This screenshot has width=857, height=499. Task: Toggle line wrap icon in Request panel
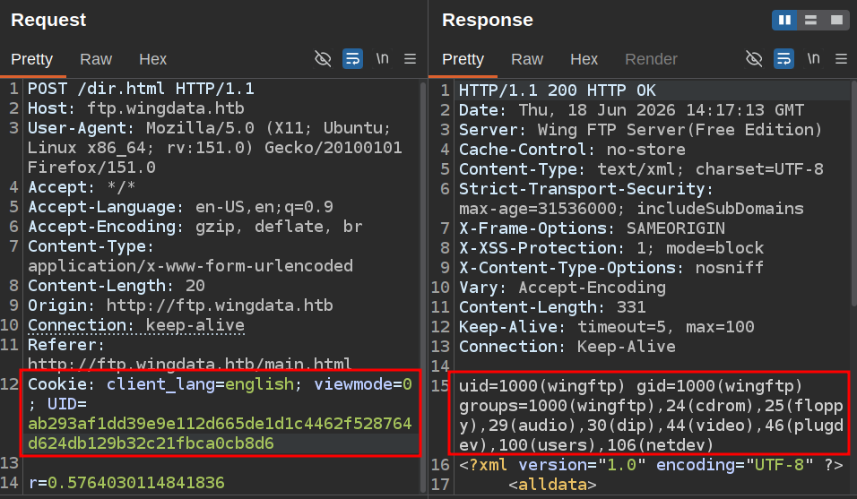pos(352,58)
